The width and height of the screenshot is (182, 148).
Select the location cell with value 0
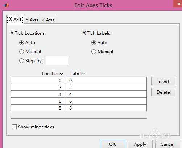pos(38,80)
